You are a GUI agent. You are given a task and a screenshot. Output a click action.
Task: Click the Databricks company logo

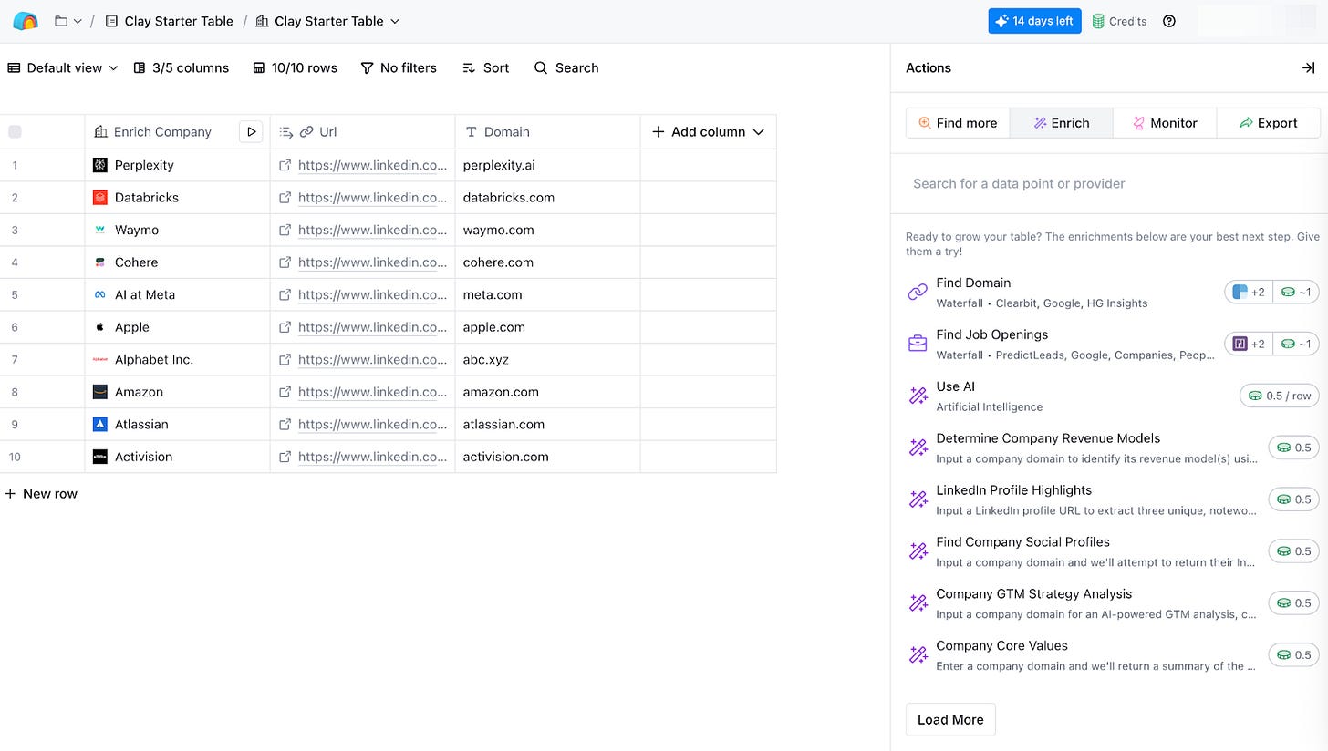pyautogui.click(x=100, y=197)
